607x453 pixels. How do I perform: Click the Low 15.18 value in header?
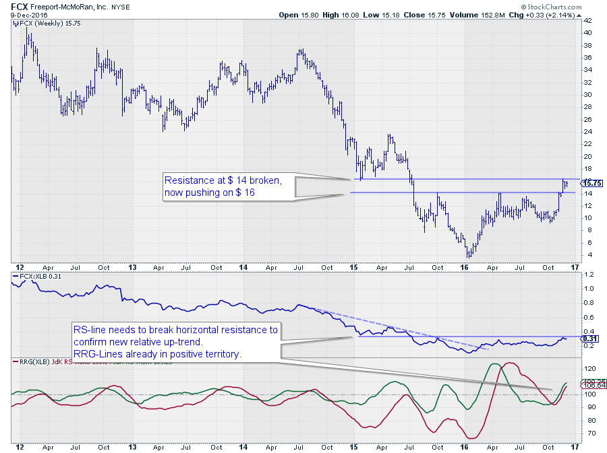pyautogui.click(x=381, y=15)
